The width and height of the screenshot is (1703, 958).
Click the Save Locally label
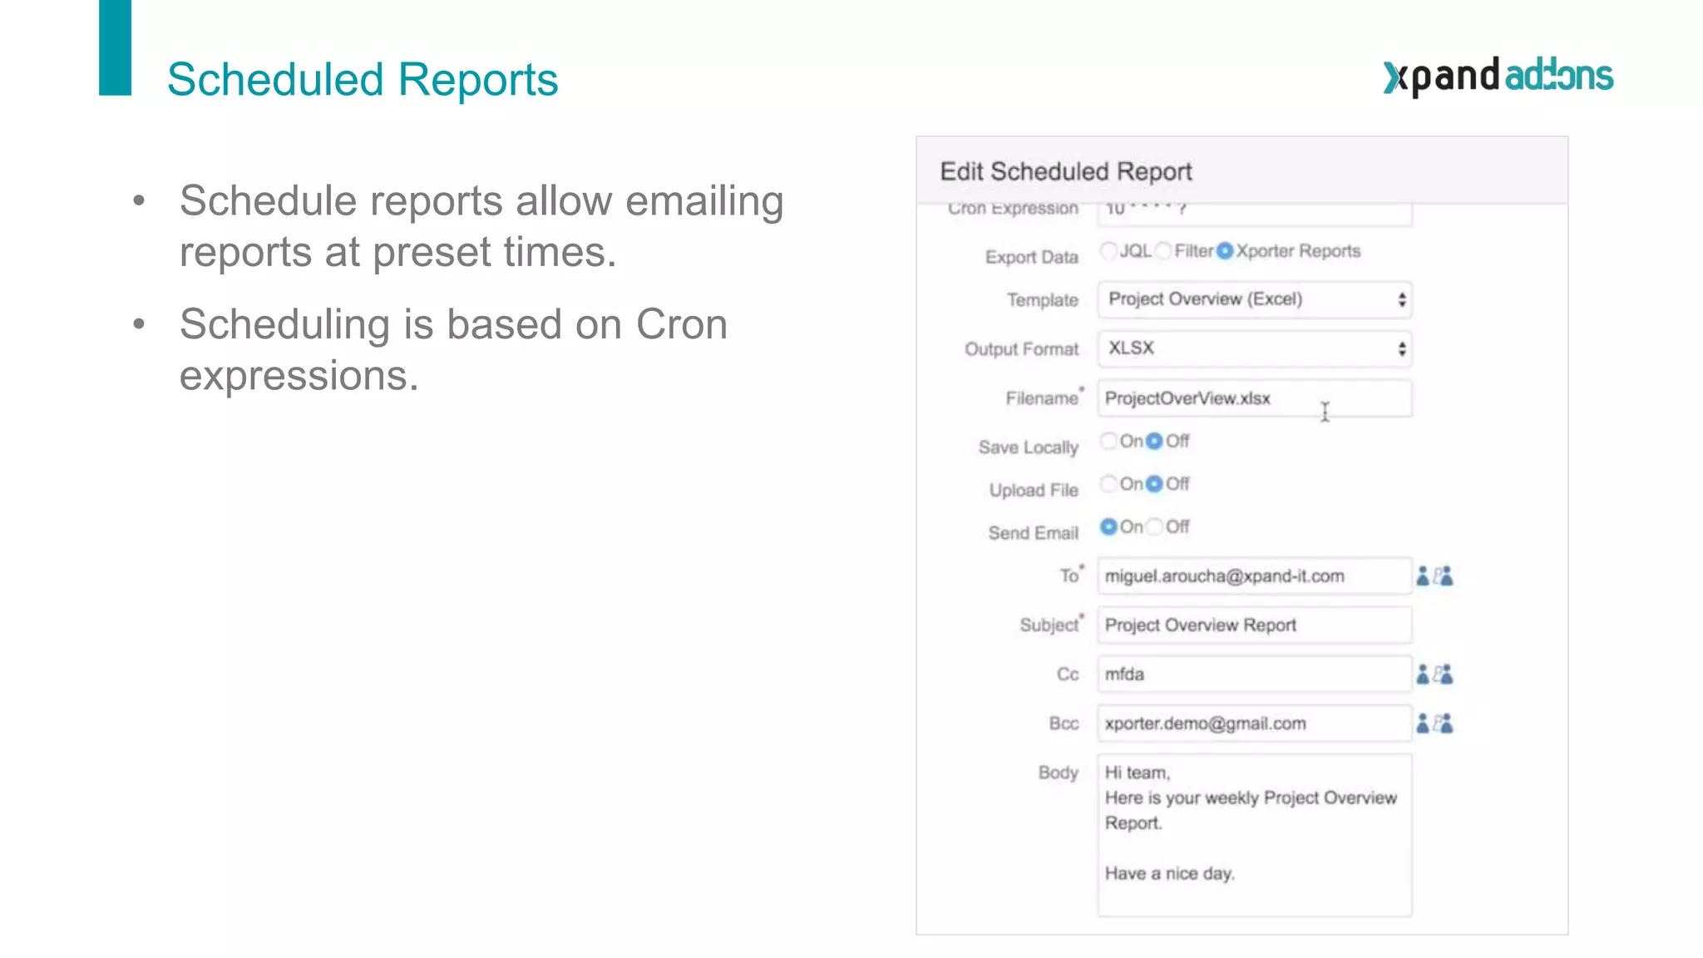tap(1028, 447)
